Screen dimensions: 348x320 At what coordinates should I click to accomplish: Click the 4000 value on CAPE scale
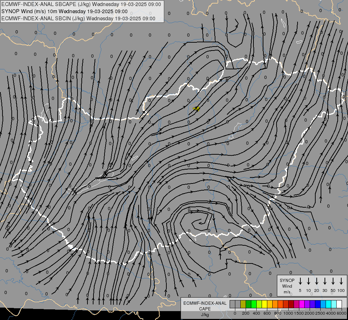[331, 313]
